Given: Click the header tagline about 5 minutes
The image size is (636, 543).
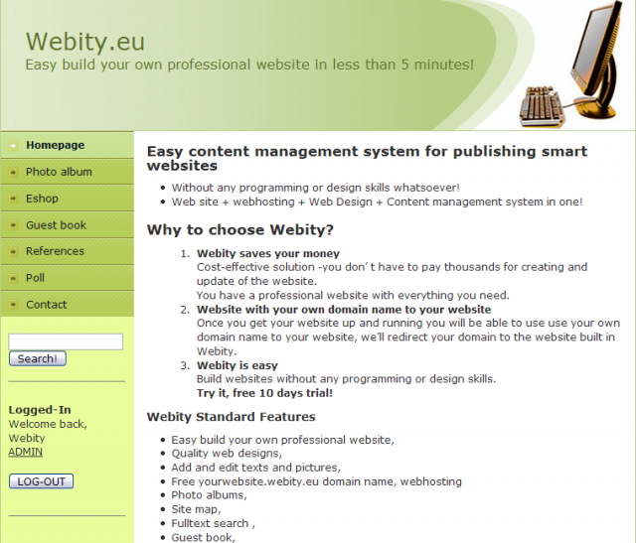Looking at the screenshot, I should (x=249, y=65).
